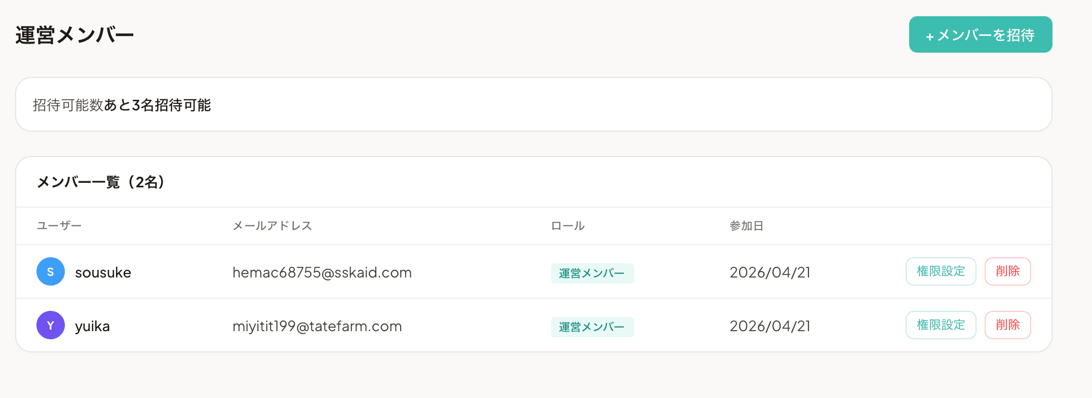
Task: Click yuika's 運営メンバー role badge
Action: 592,327
